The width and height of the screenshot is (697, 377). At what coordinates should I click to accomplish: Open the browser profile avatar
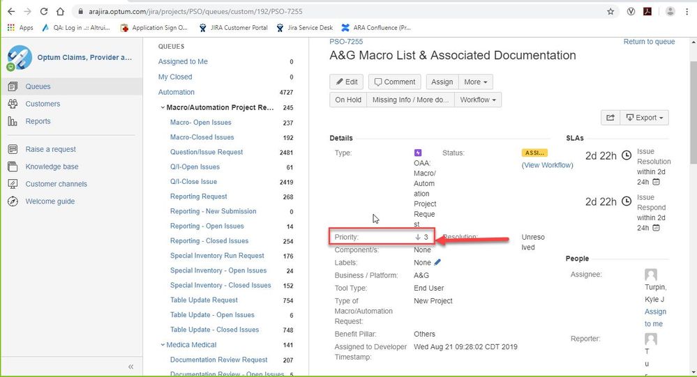[670, 12]
